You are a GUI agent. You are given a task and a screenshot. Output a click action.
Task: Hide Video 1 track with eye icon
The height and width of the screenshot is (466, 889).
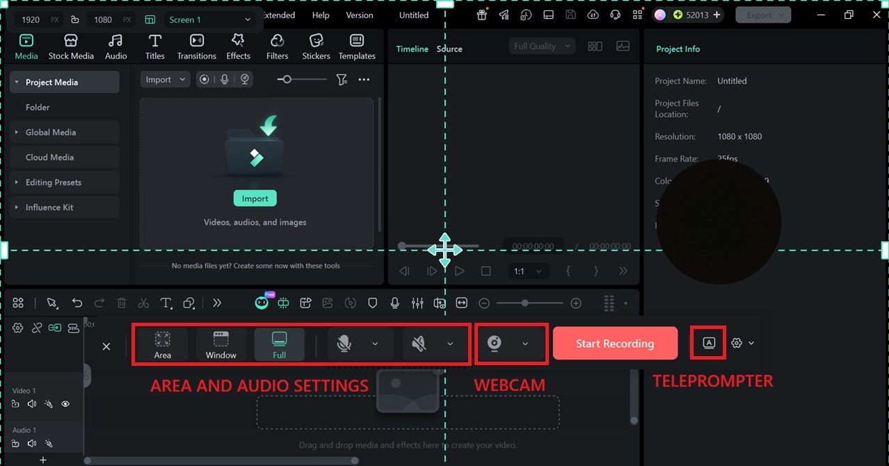(65, 404)
